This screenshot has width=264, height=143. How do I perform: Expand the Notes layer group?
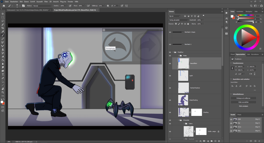pyautogui.click(x=178, y=55)
